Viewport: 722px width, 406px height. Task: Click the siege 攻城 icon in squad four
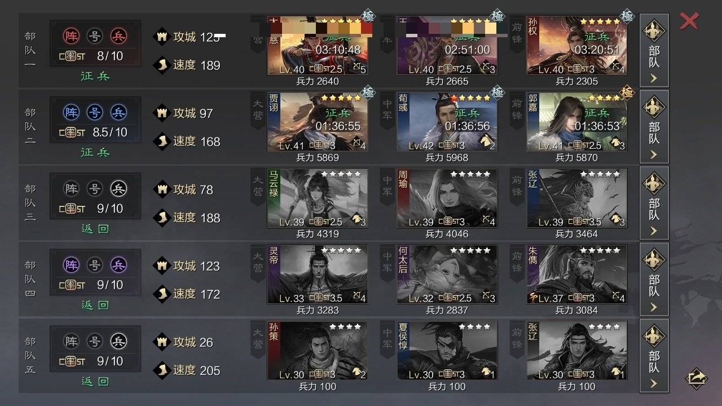click(162, 266)
